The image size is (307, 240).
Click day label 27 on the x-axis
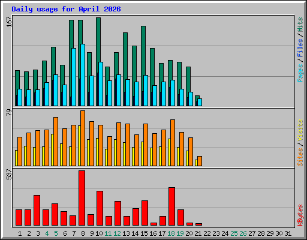252,233
